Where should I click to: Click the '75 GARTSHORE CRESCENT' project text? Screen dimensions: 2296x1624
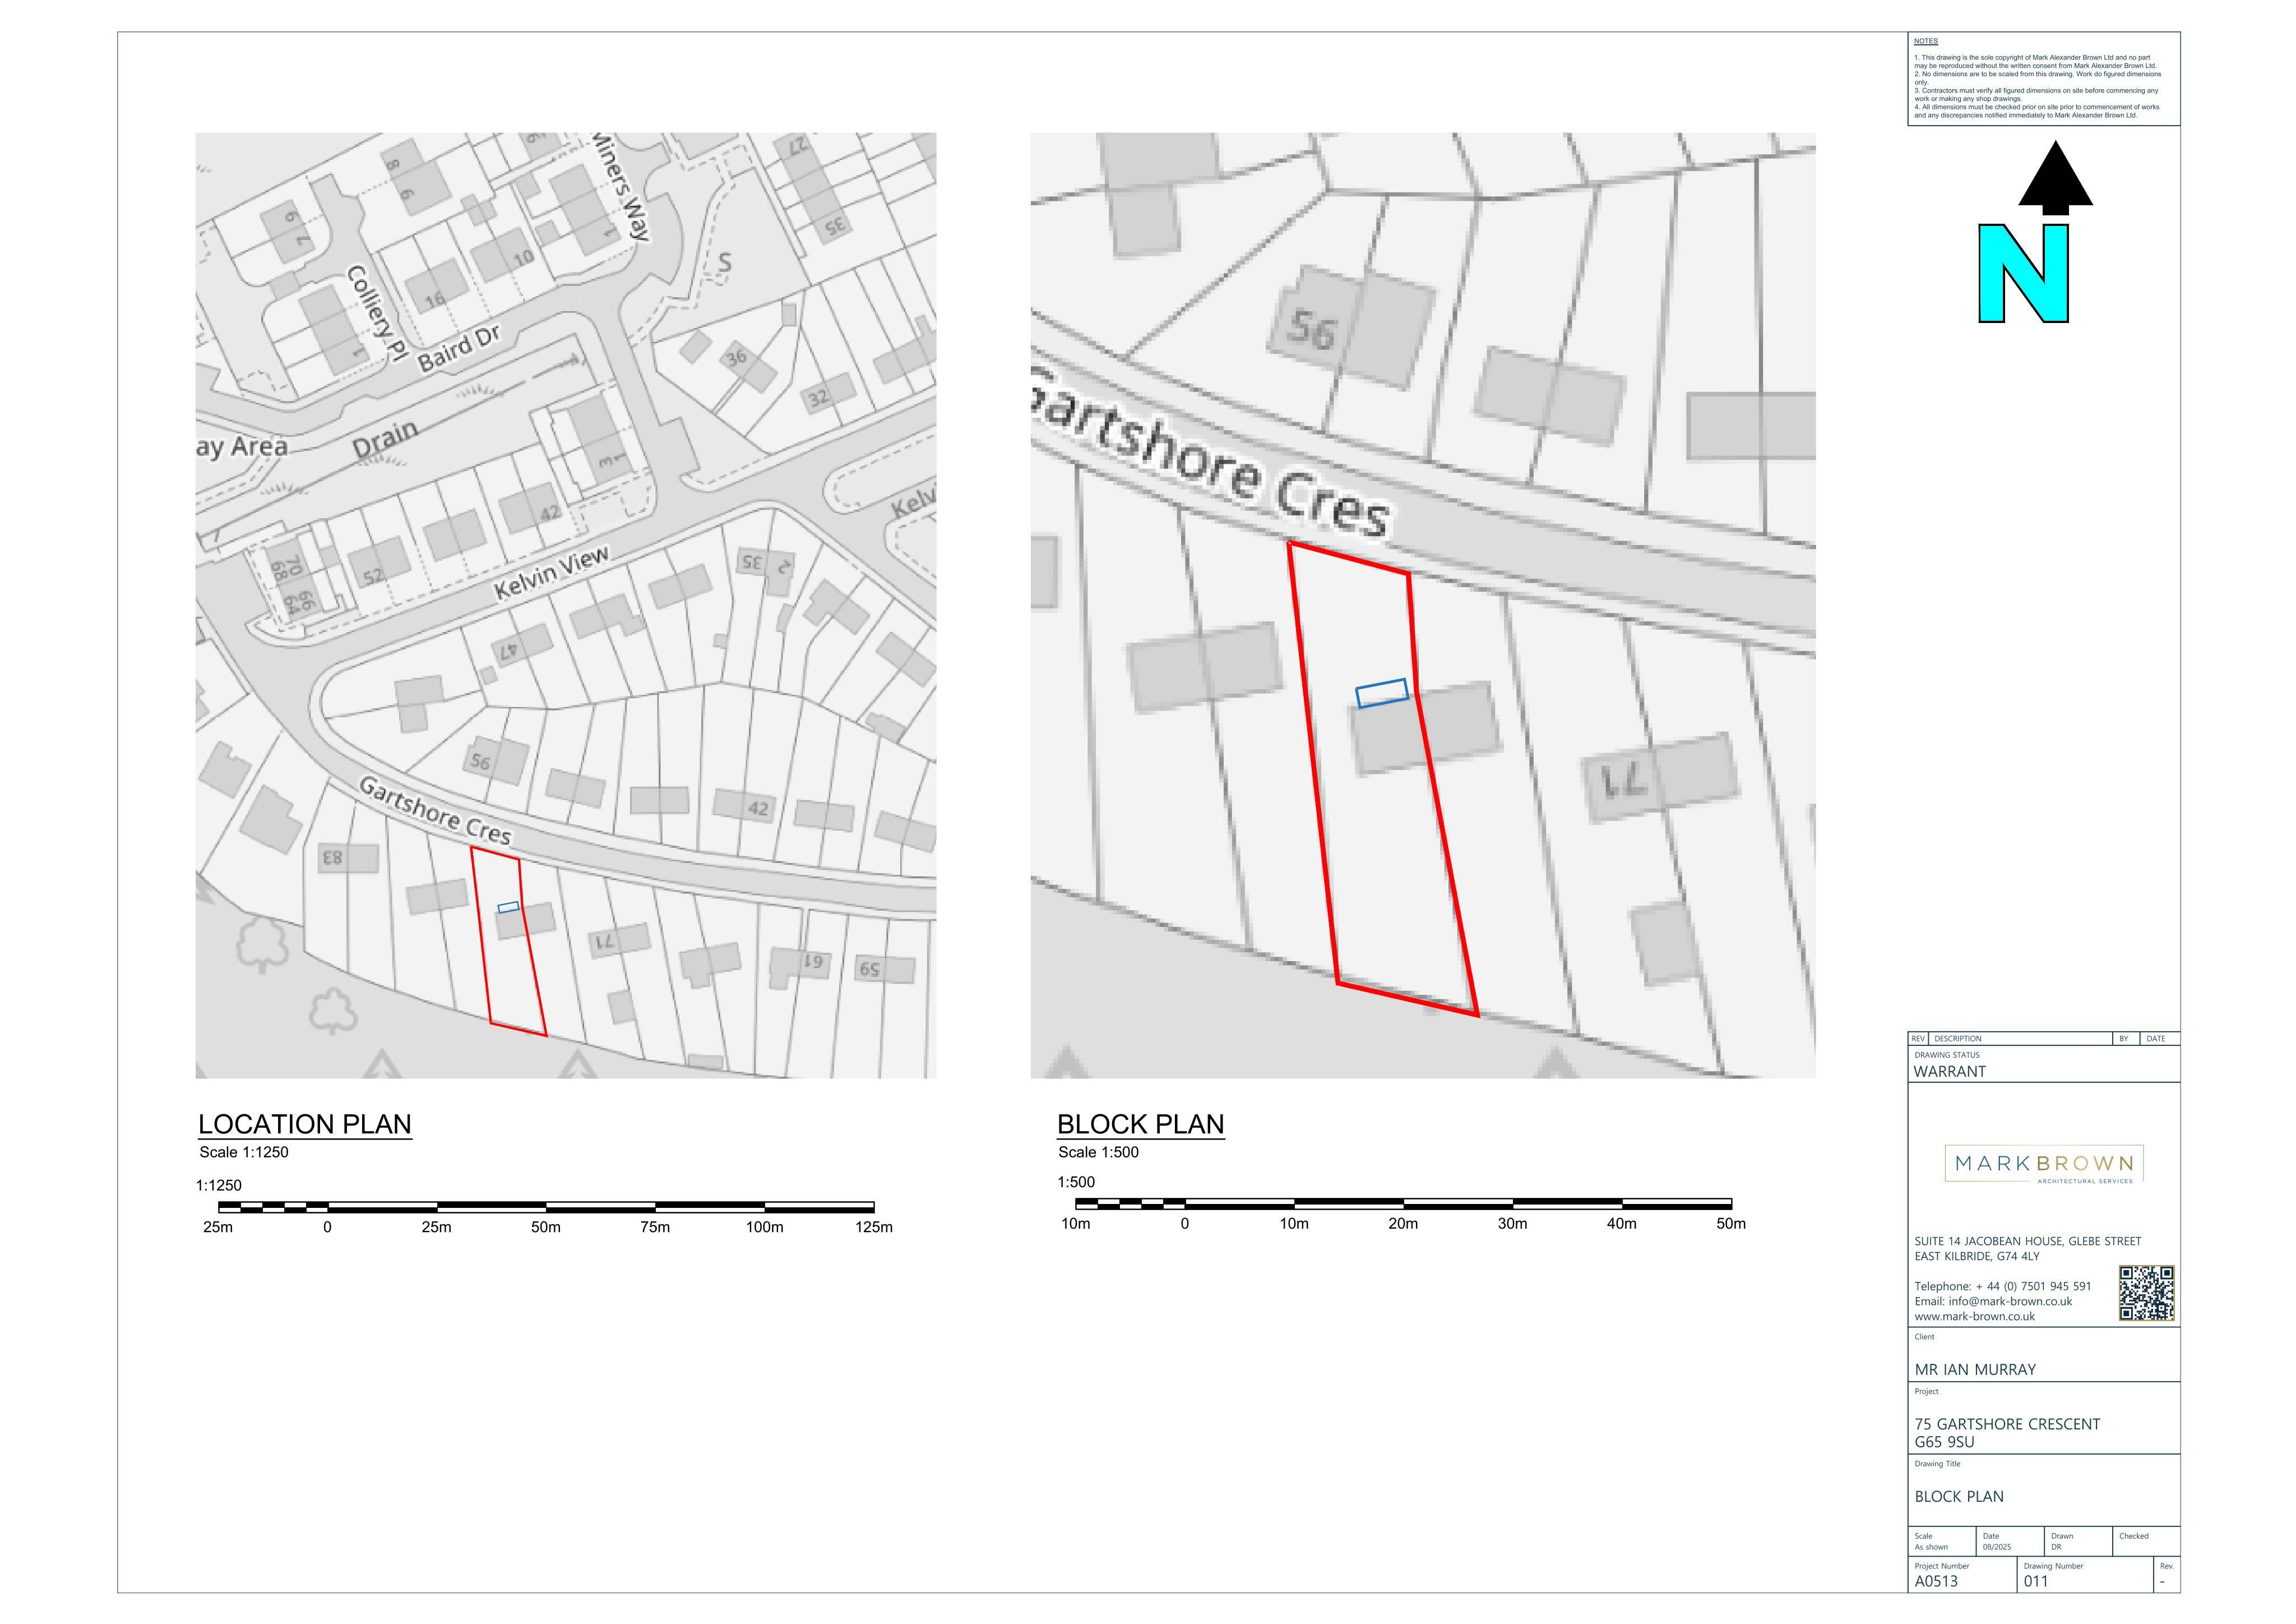pyautogui.click(x=2007, y=1424)
